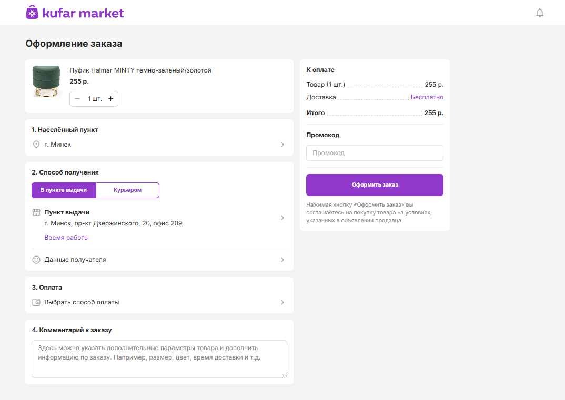The image size is (565, 400).
Task: Click the location pin icon next to г. Минск
Action: [36, 145]
